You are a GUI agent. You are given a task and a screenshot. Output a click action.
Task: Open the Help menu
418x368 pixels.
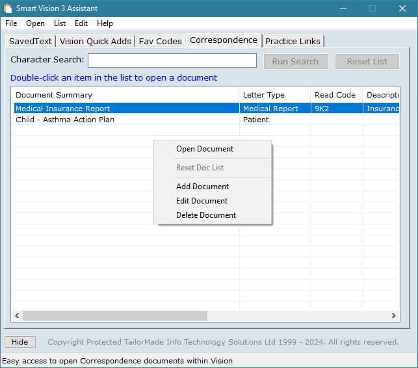(105, 23)
